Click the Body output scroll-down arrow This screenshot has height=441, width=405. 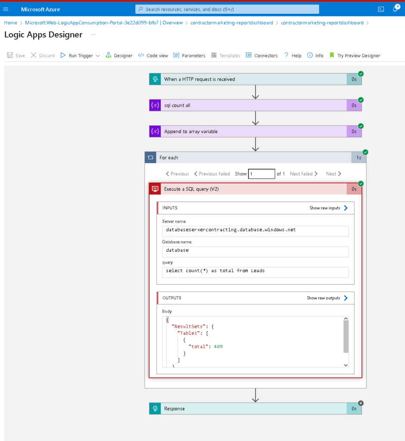pyautogui.click(x=346, y=365)
